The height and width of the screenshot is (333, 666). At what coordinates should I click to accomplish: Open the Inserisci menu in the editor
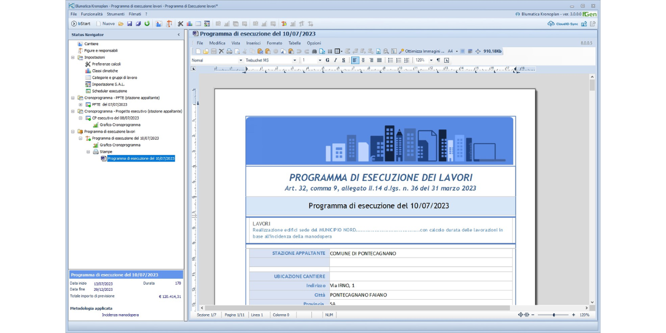click(253, 43)
